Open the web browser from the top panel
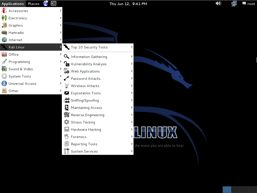The height and width of the screenshot is (193, 257). [46, 4]
